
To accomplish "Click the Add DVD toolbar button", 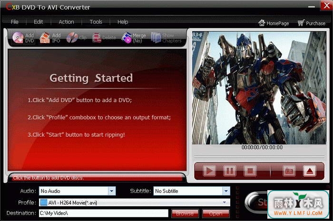I will click(23, 38).
